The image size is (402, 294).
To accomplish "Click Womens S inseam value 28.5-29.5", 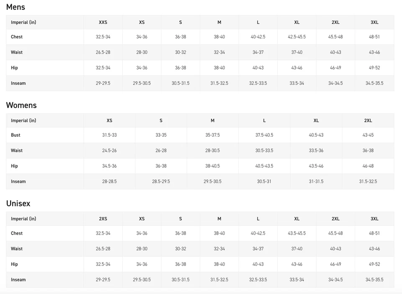I will coord(161,182).
